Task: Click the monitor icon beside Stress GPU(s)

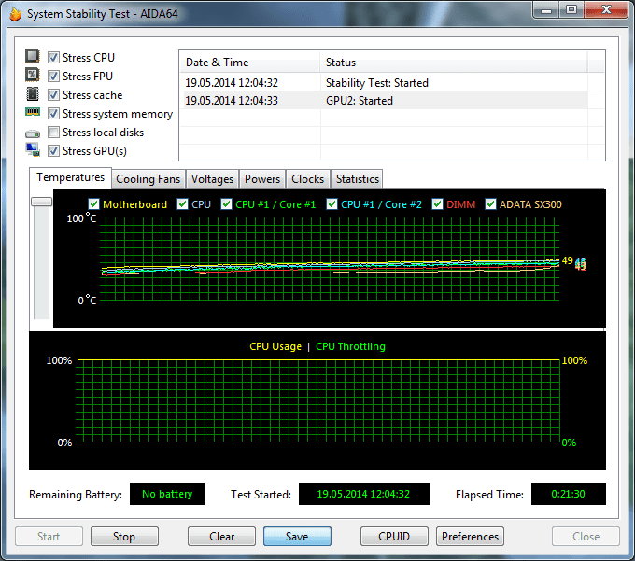Action: [x=33, y=149]
